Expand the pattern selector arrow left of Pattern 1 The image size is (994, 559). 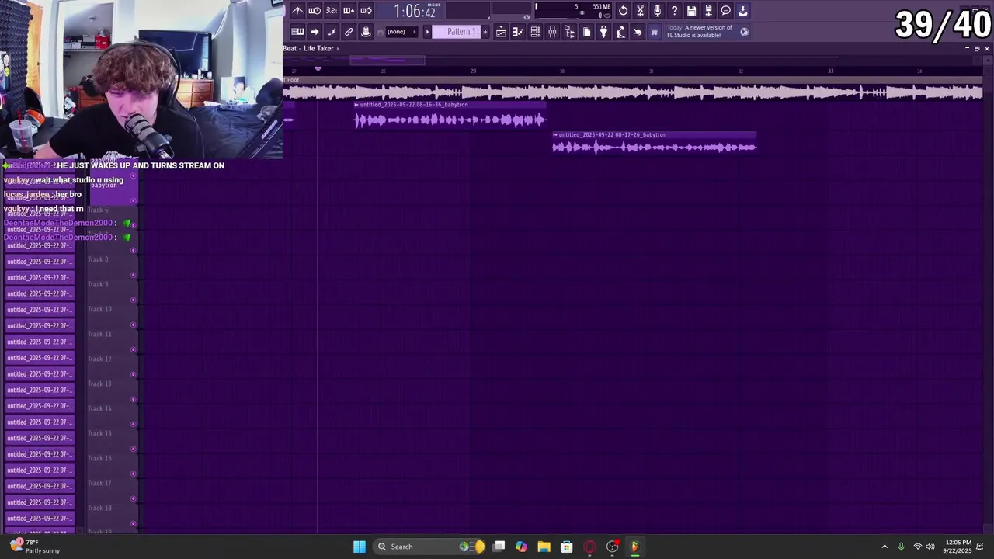click(x=426, y=32)
